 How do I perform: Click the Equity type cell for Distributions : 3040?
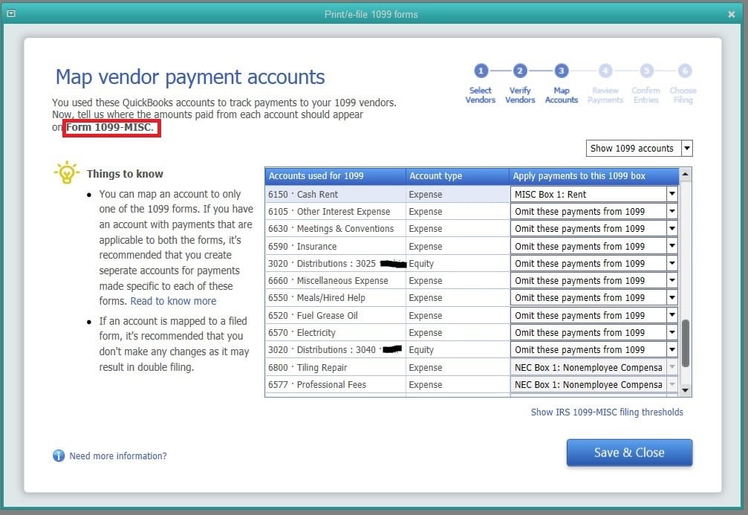tap(458, 350)
